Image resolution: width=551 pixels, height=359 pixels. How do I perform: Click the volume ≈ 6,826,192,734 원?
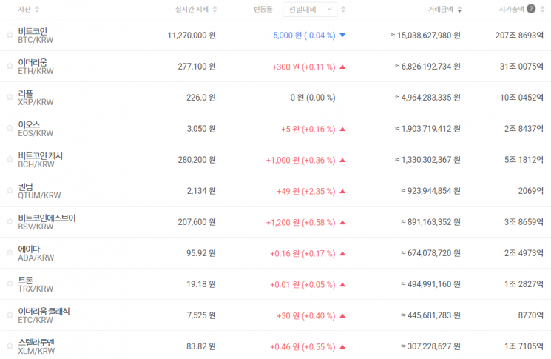(x=427, y=67)
